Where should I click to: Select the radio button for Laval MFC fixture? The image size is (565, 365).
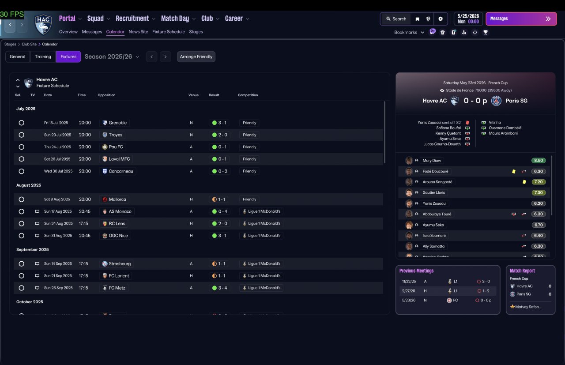(x=21, y=159)
